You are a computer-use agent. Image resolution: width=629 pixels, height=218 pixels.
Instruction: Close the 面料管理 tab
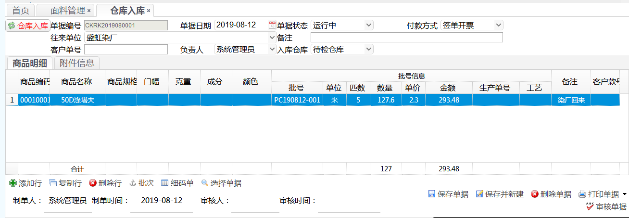89,10
